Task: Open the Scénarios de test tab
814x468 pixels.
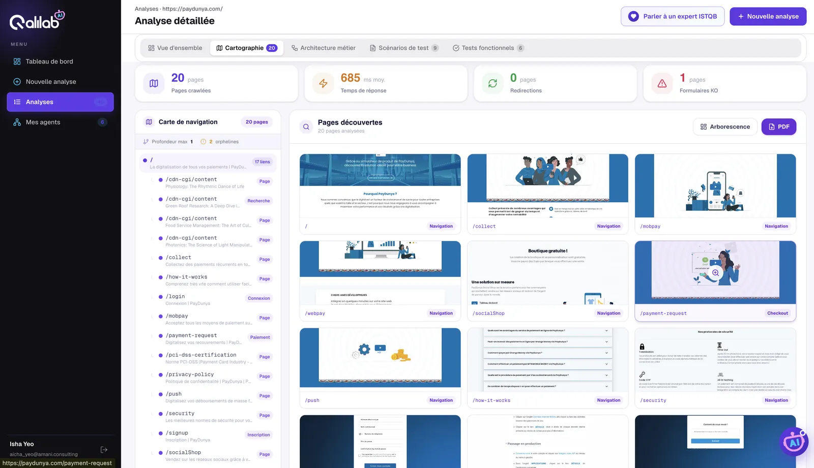Action: (x=404, y=48)
